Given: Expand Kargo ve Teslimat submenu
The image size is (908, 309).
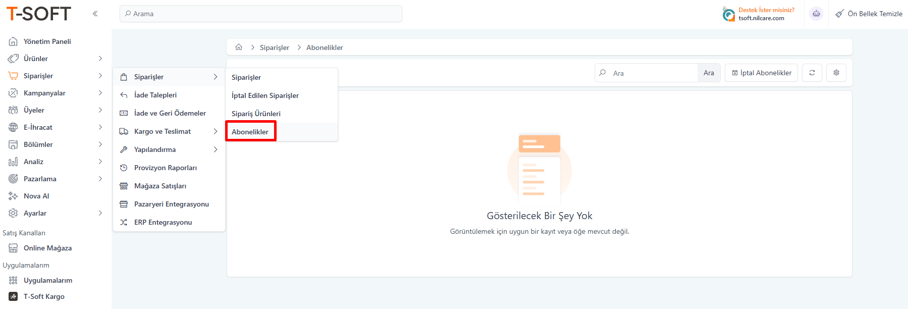Looking at the screenshot, I should coord(216,131).
